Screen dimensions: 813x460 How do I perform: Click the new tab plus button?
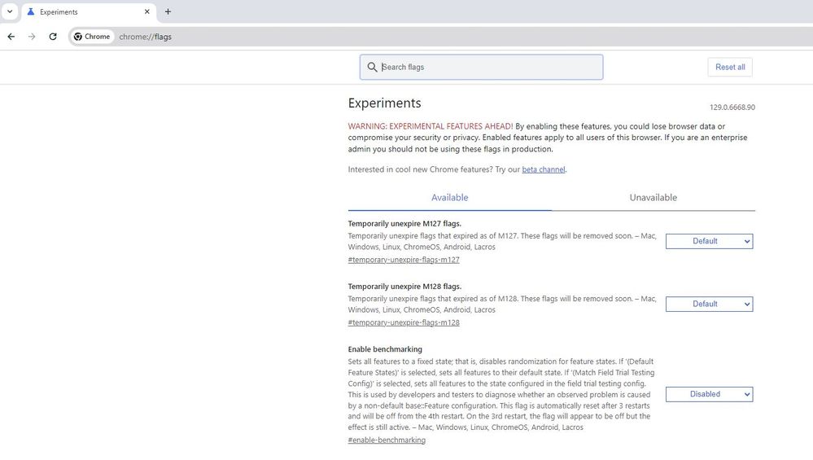168,12
